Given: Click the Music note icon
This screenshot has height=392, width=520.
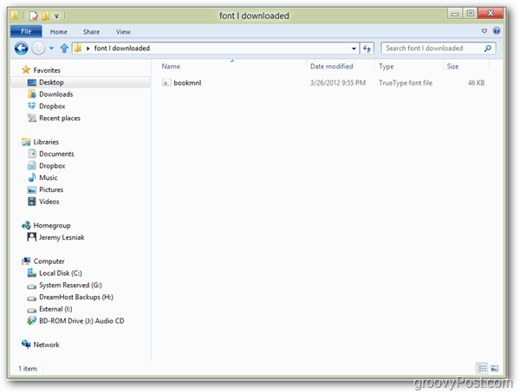Looking at the screenshot, I should tap(32, 177).
